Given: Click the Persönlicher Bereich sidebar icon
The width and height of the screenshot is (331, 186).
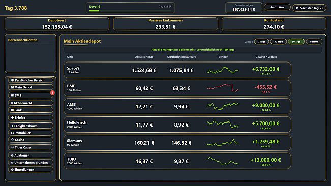Looking at the screenshot, I should pyautogui.click(x=12, y=80).
